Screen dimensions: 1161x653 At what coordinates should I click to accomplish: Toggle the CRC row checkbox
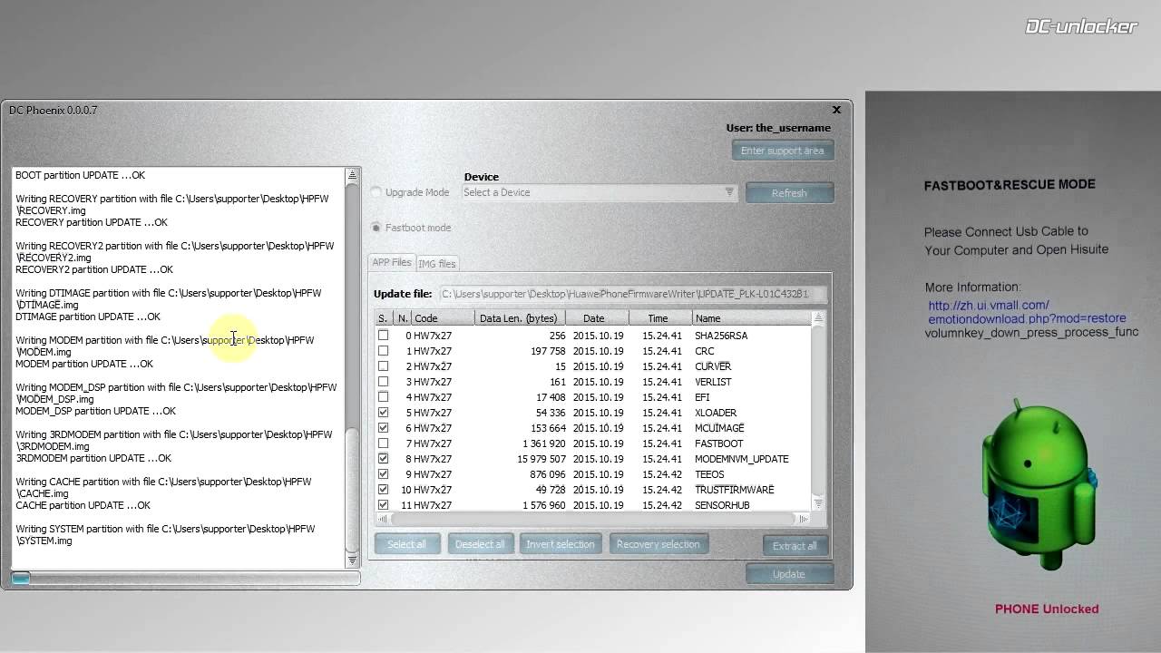(x=383, y=351)
